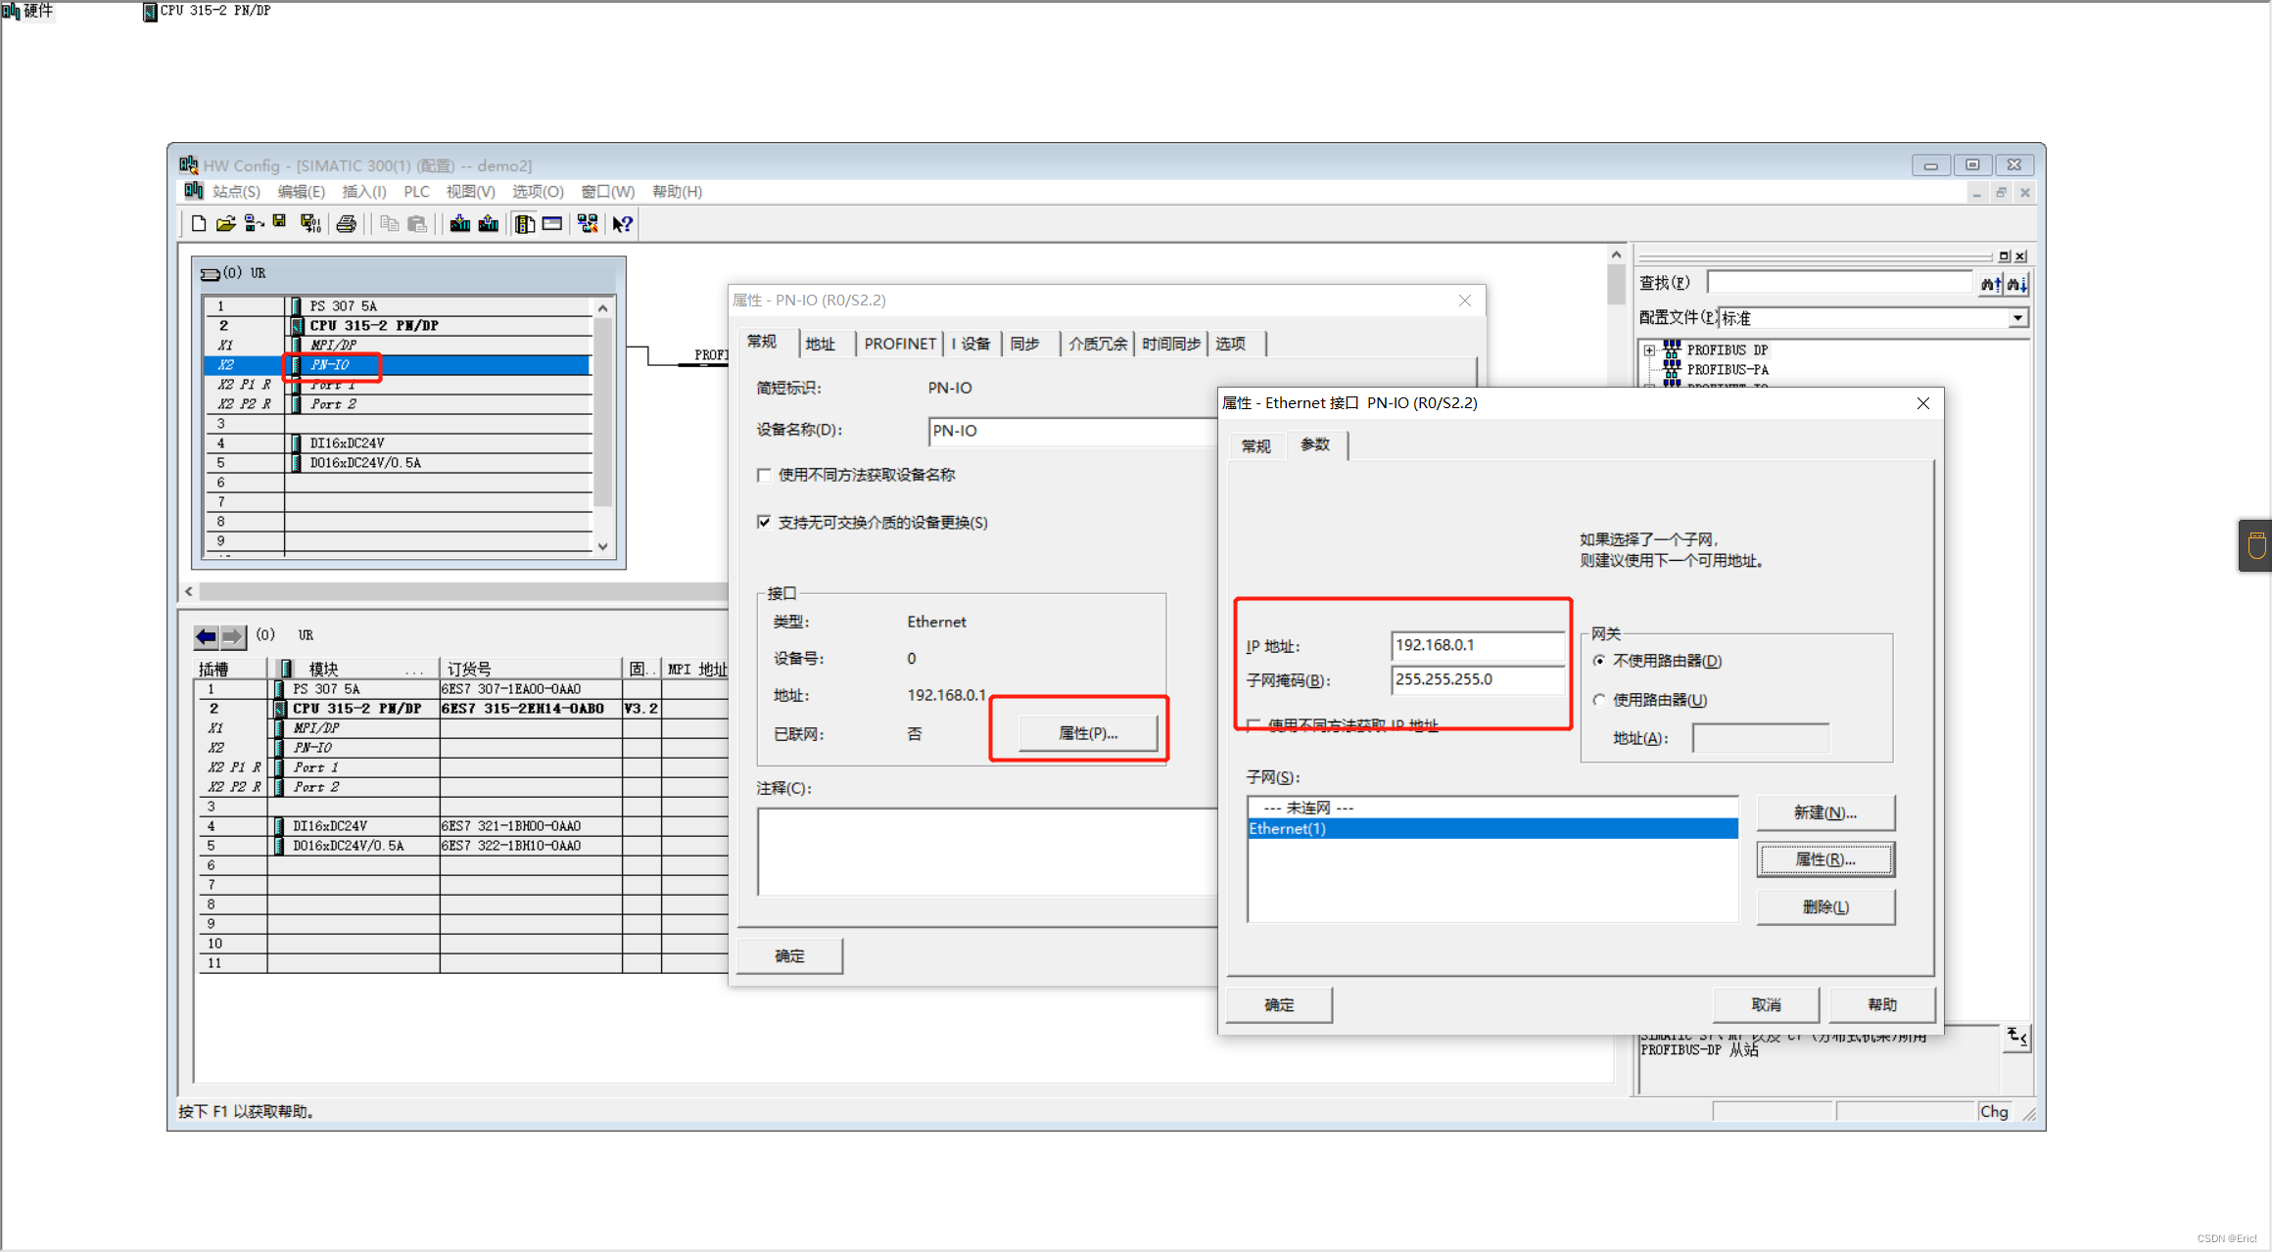Click 属性(R)... subnet properties button

point(1825,859)
